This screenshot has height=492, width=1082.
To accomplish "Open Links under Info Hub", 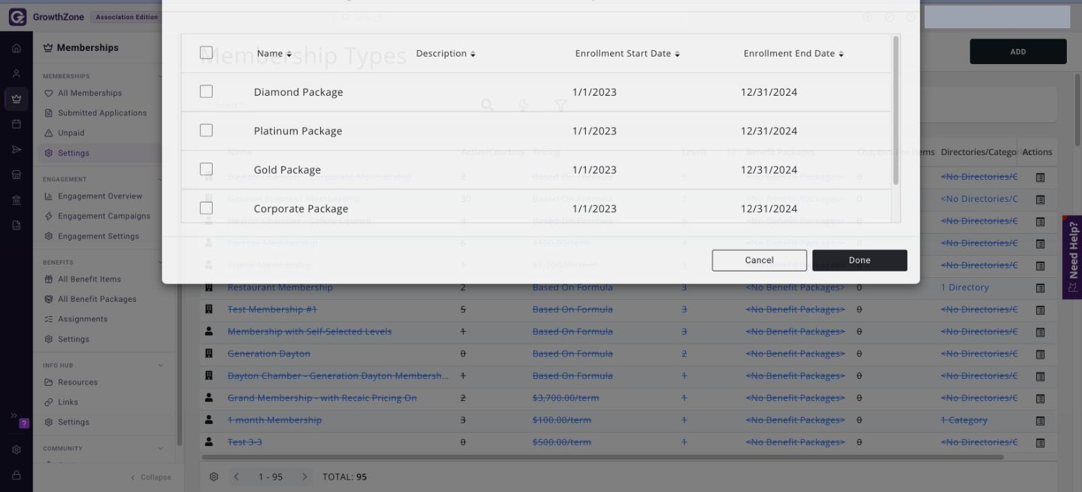I will point(68,402).
